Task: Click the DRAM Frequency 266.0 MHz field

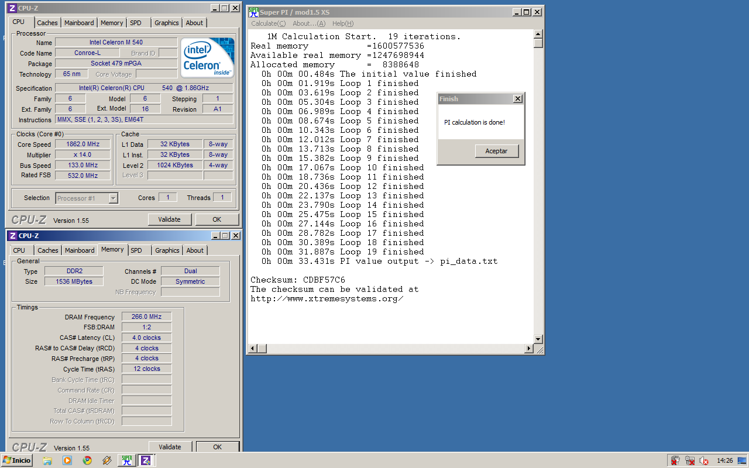Action: [146, 317]
